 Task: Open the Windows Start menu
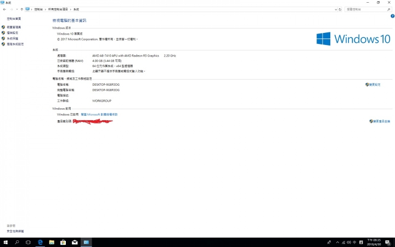(5, 242)
